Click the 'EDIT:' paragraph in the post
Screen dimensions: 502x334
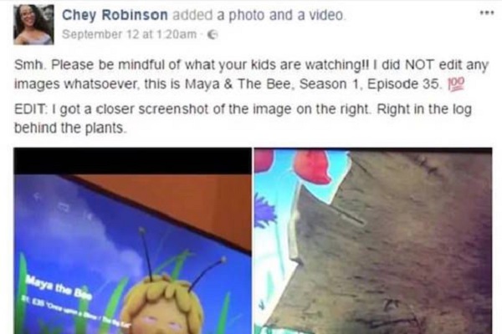(x=243, y=119)
